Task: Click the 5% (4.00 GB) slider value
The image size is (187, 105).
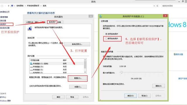Action: pos(136,78)
